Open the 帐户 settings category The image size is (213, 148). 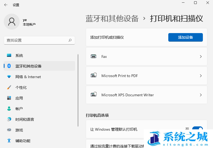(x=19, y=109)
